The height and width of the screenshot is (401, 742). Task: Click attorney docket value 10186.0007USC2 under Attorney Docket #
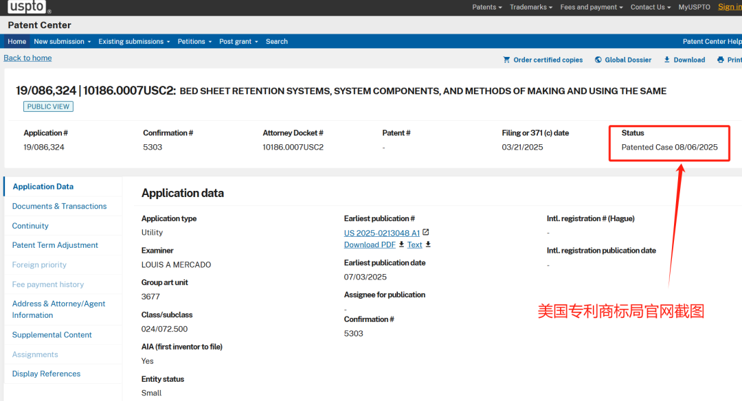click(x=293, y=147)
